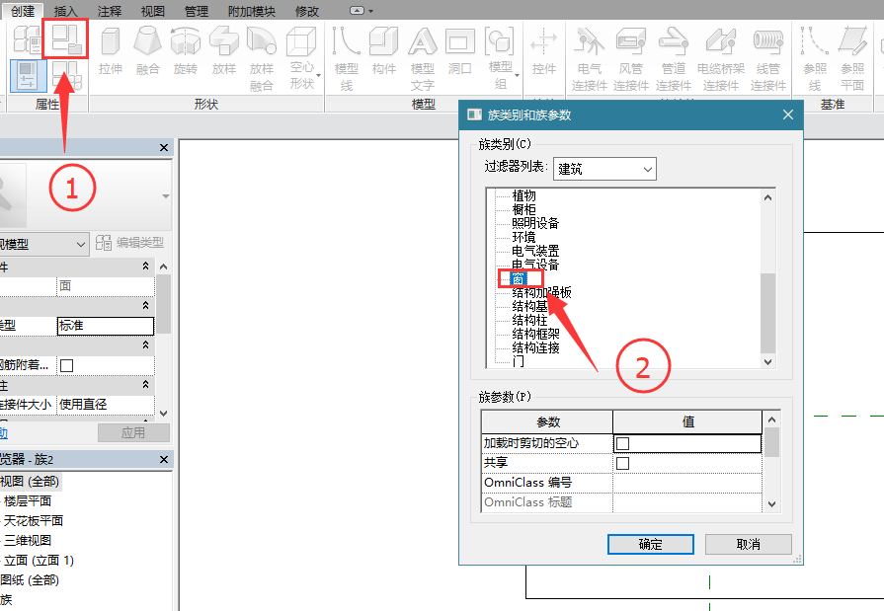Select 窗 in the family category list
The image size is (884, 611).
pyautogui.click(x=519, y=278)
